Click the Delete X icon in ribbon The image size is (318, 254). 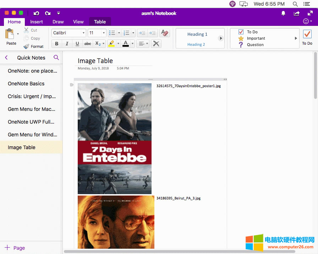(155, 44)
